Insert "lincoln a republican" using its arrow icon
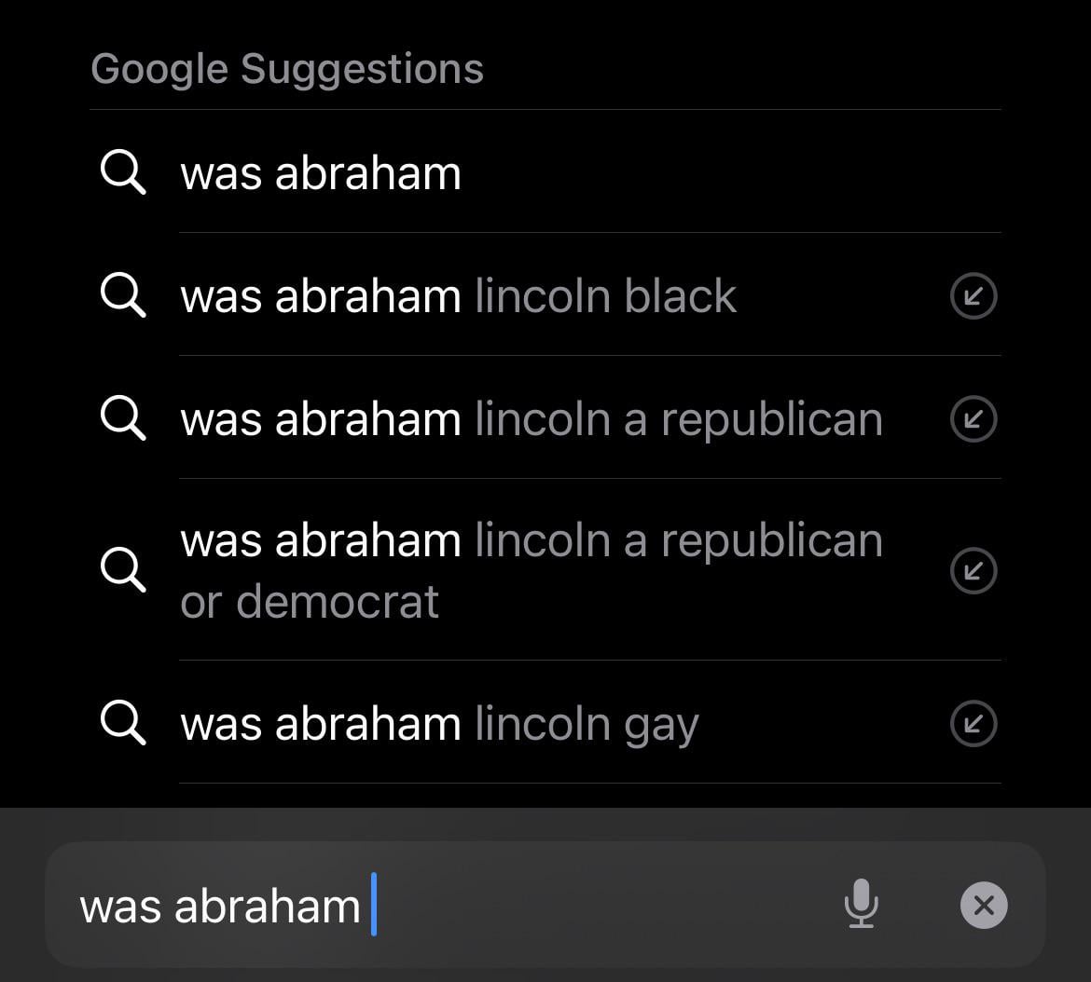Viewport: 1091px width, 982px height. point(973,419)
